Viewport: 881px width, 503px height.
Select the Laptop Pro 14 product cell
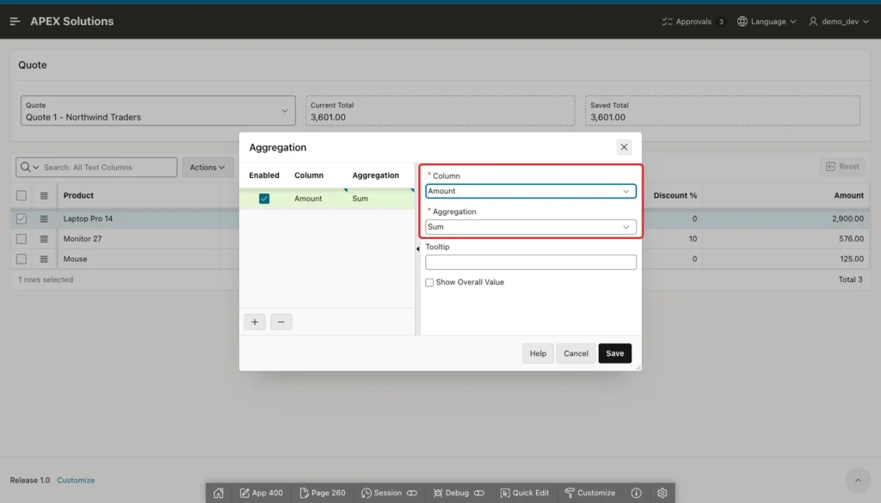pyautogui.click(x=139, y=218)
